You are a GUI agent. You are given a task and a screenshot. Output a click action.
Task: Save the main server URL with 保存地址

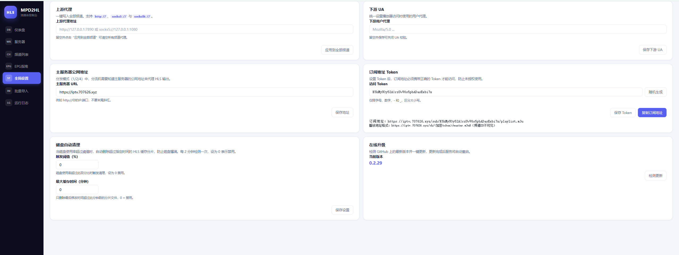click(342, 112)
